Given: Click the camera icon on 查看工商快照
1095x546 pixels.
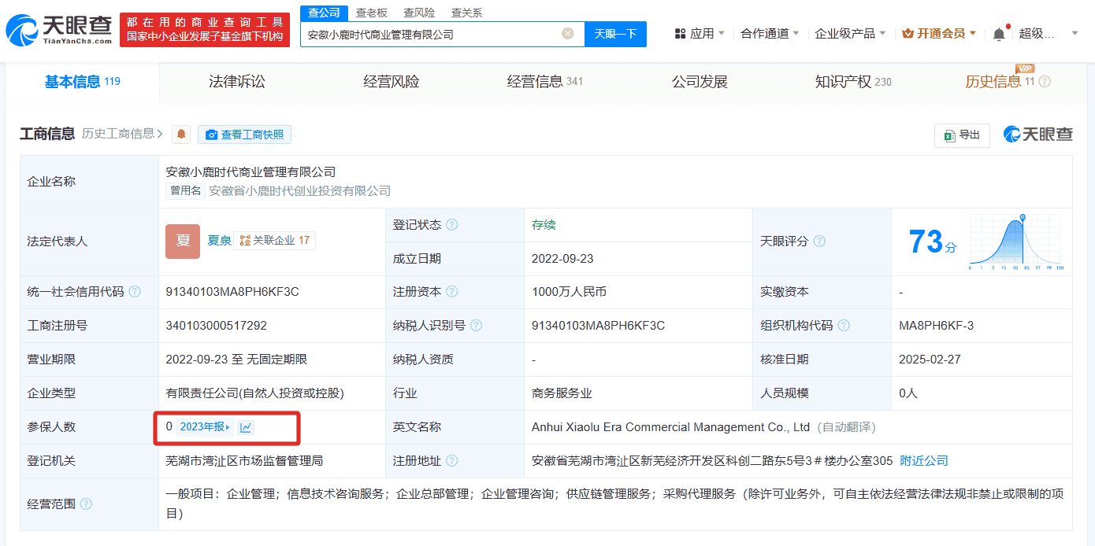Looking at the screenshot, I should point(210,134).
